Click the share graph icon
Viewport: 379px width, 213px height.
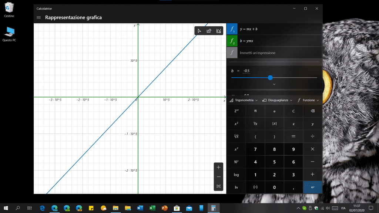pos(209,31)
